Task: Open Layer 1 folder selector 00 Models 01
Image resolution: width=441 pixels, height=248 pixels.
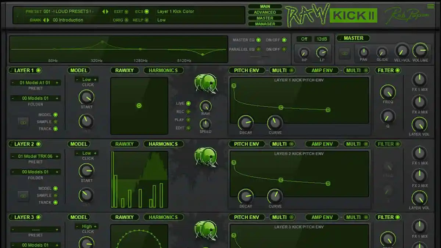Action: click(36, 98)
